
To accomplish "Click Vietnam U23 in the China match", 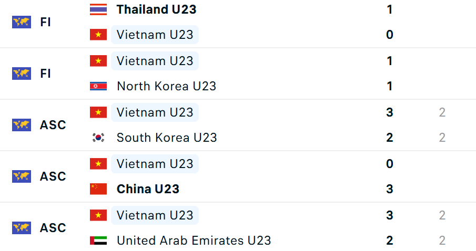I will click(x=155, y=164).
